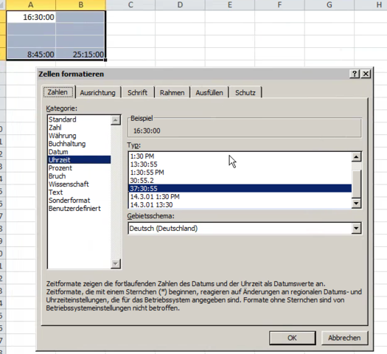Screen dimensions: 387x354
Task: Select the Wissenschaft category
Action: pyautogui.click(x=79, y=184)
